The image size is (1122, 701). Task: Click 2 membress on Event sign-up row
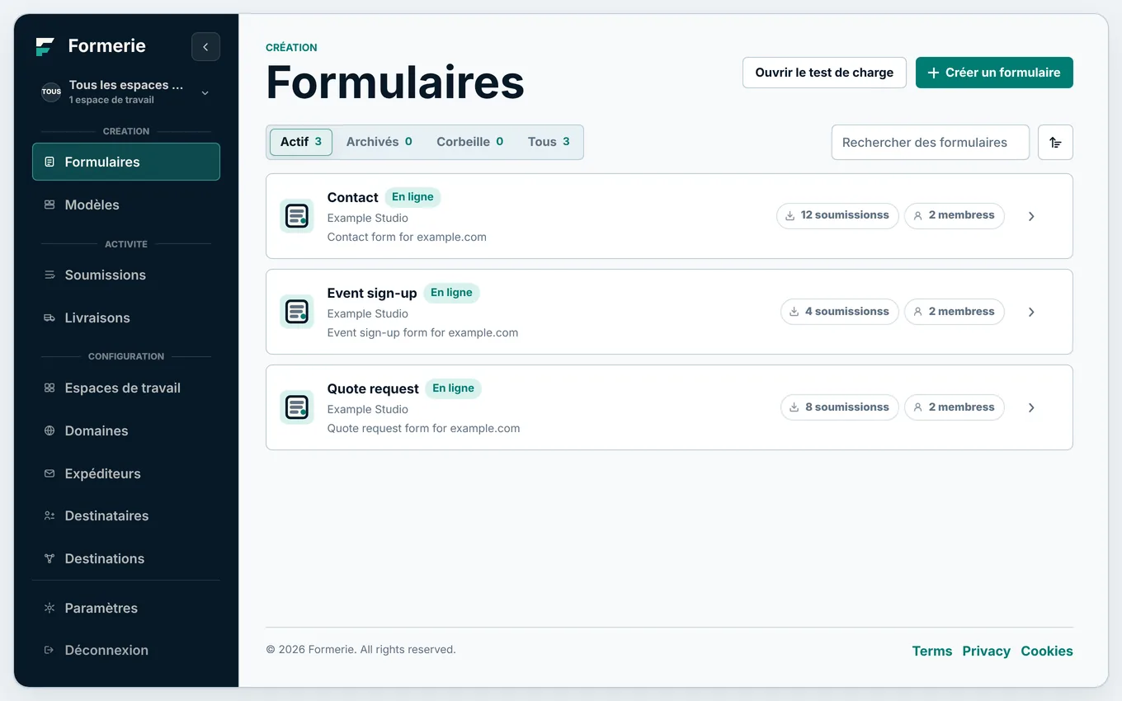coord(955,312)
